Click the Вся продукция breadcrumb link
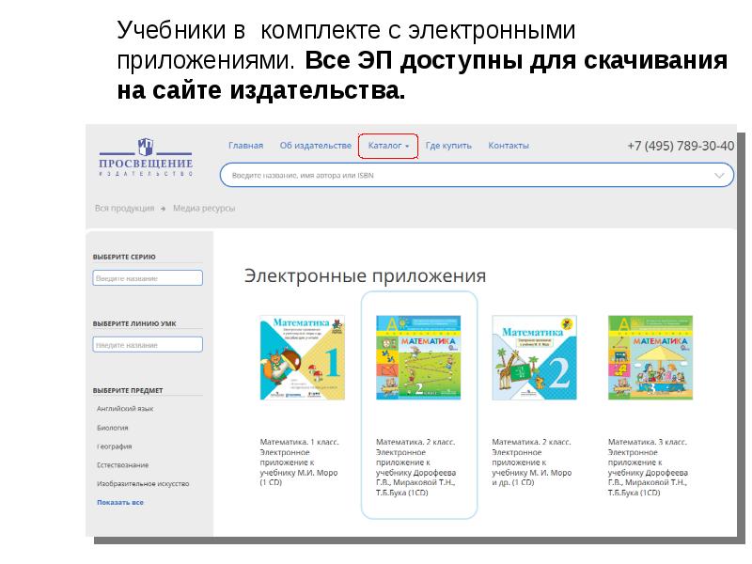752x564 pixels. (124, 209)
